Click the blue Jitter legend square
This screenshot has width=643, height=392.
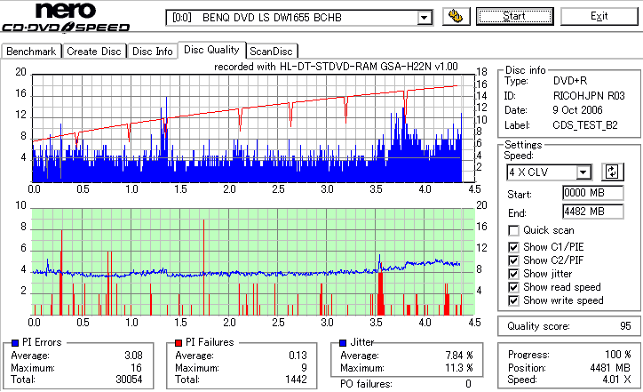coord(343,343)
